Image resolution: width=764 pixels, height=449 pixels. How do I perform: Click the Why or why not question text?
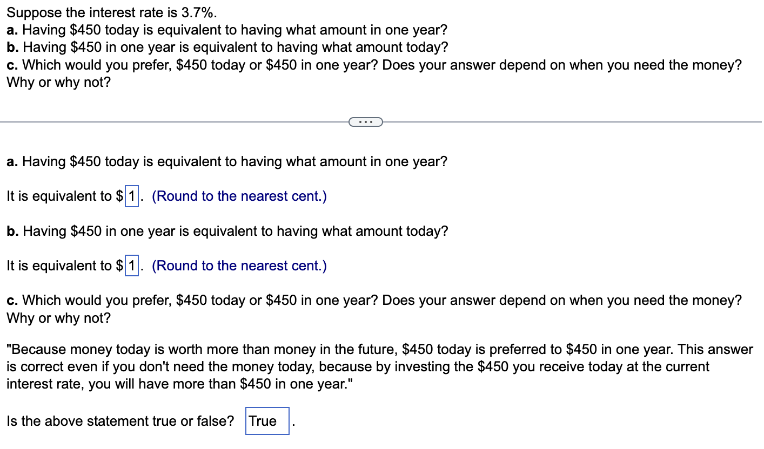tap(58, 318)
